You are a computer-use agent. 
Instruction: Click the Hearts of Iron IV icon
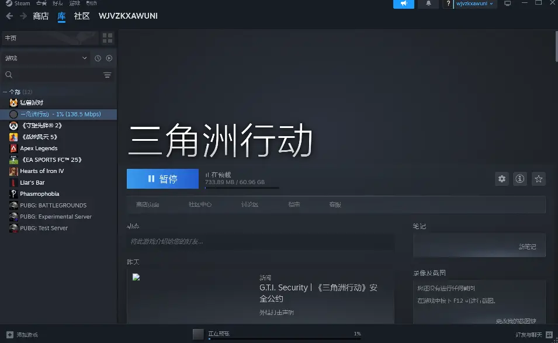pos(13,171)
